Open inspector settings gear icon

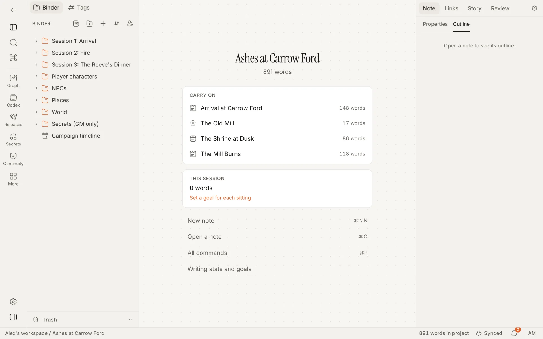534,8
